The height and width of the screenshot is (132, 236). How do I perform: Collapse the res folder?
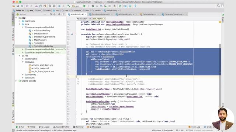pyautogui.click(x=20, y=55)
